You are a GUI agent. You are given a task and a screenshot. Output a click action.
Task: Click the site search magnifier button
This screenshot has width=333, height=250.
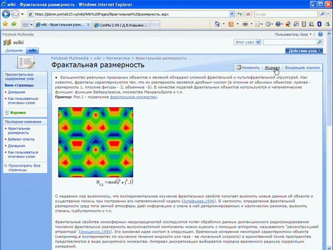pyautogui.click(x=320, y=41)
